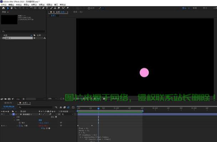217x142 pixels.
Task: Open the 编辑 (Edit) menu
Action: [11, 5]
